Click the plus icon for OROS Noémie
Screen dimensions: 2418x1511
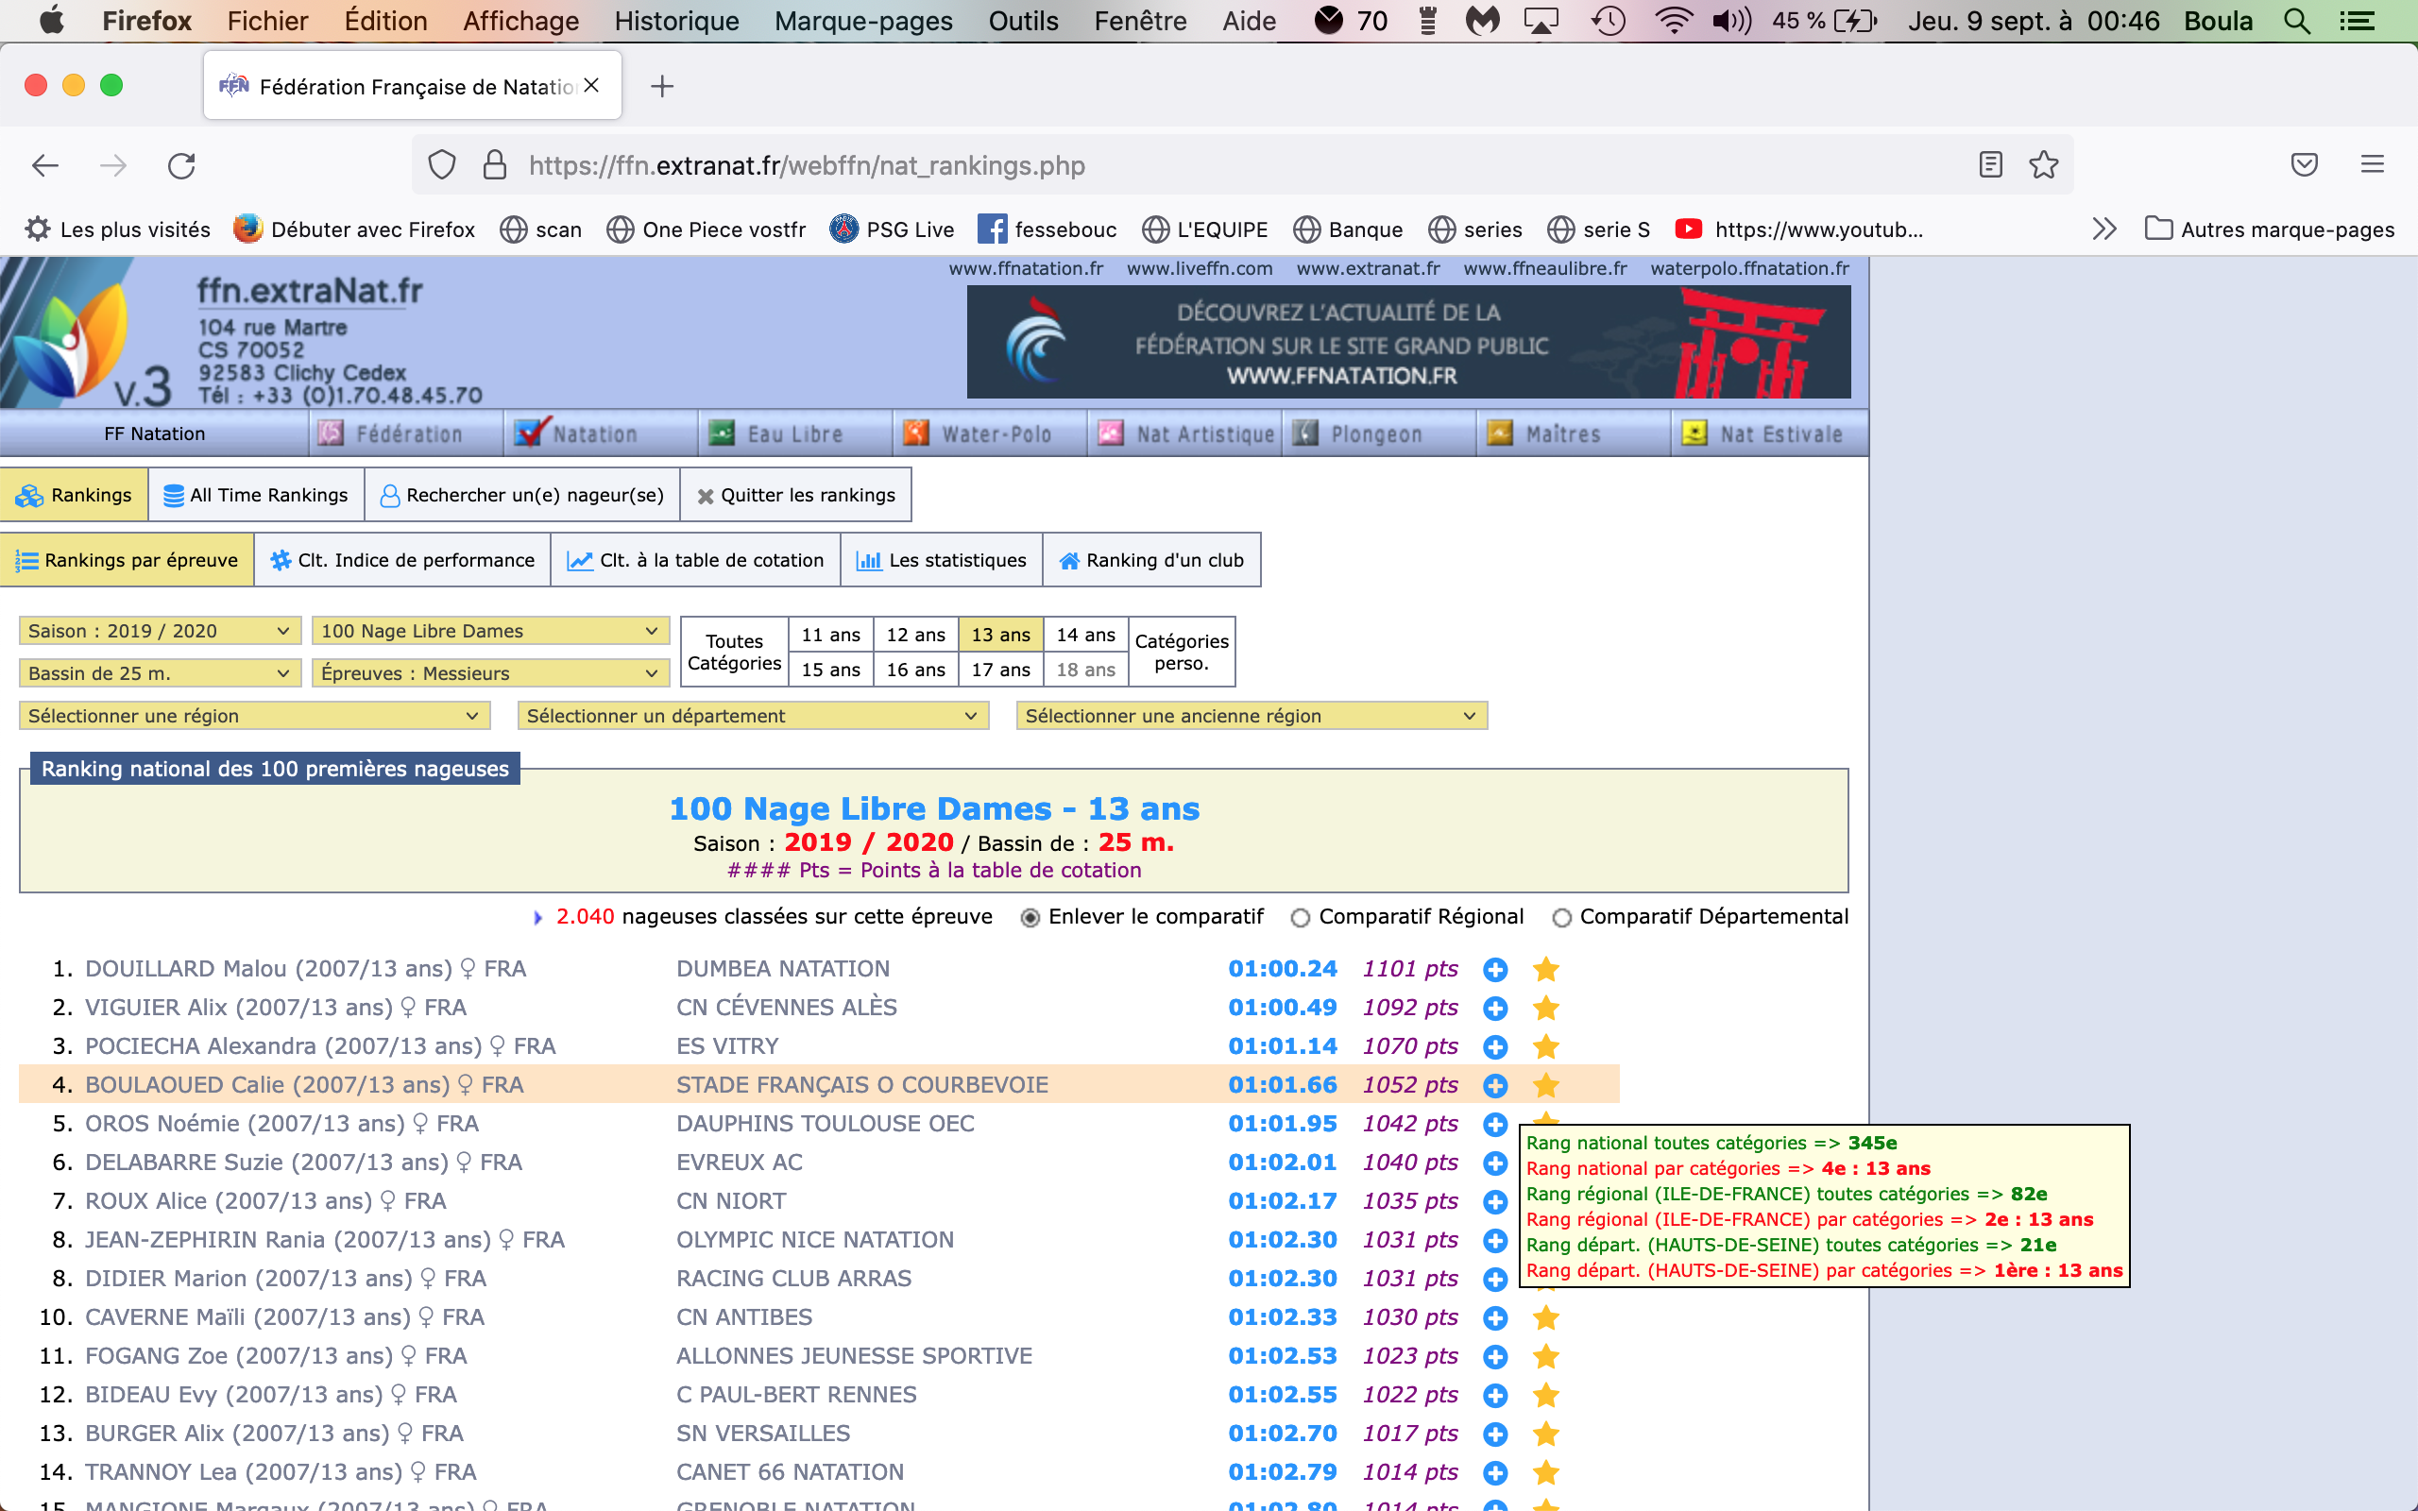pos(1495,1124)
